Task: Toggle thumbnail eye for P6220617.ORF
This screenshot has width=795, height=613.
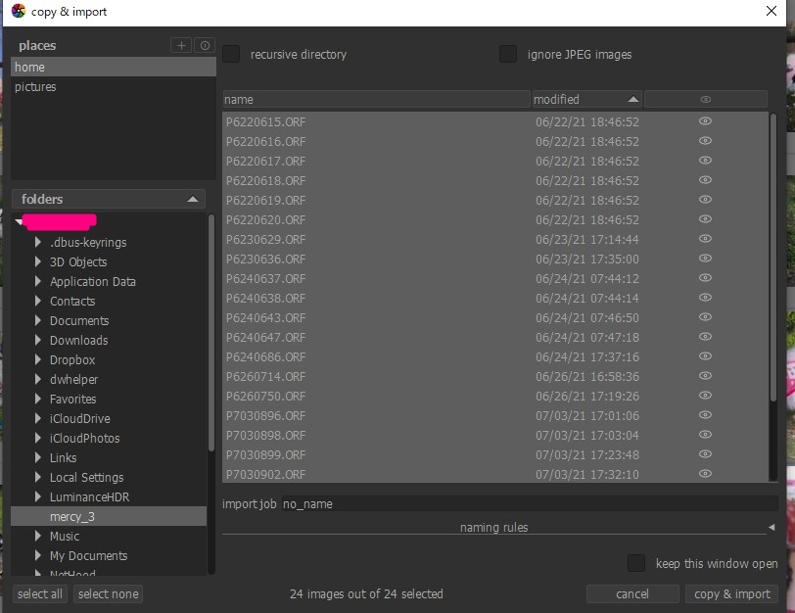Action: tap(705, 161)
